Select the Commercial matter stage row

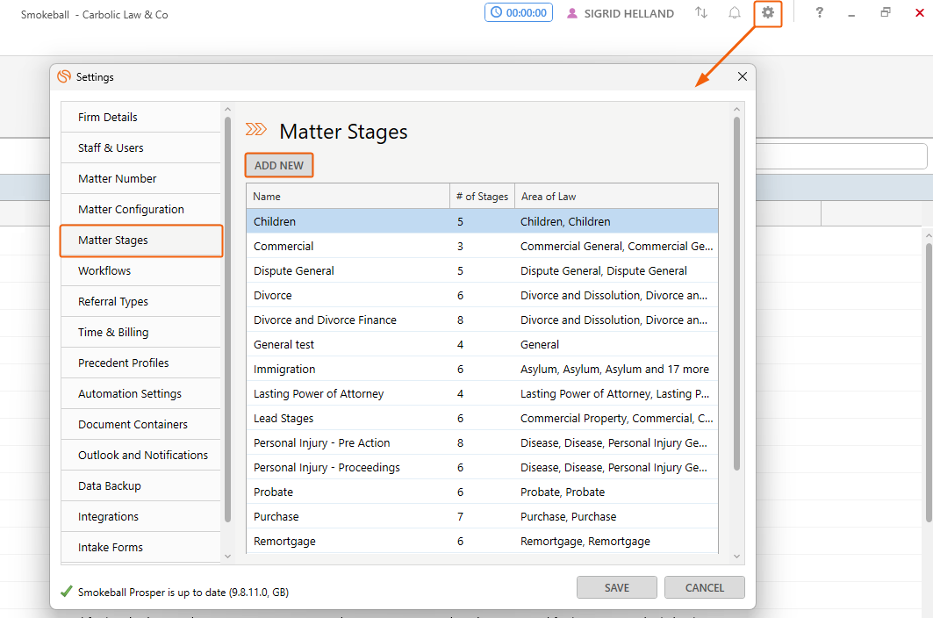point(482,246)
